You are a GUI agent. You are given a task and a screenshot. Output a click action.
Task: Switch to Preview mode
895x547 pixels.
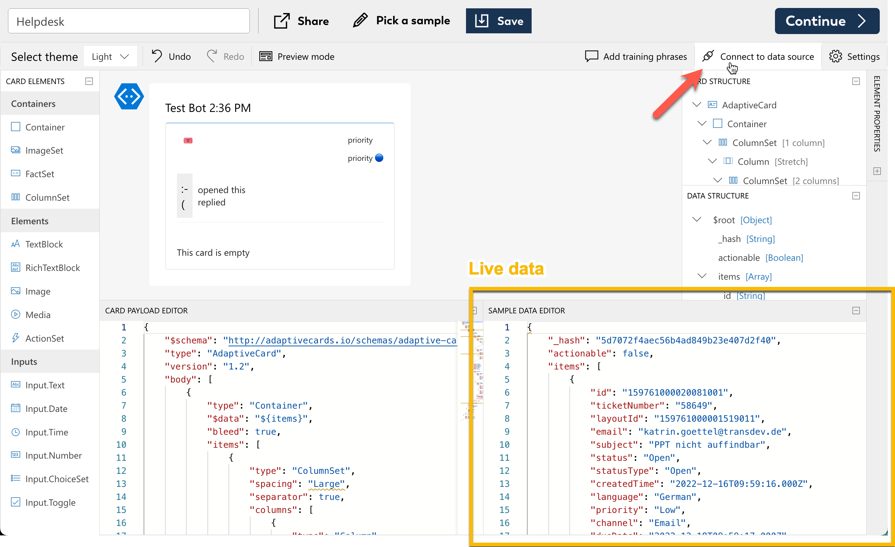tap(297, 56)
